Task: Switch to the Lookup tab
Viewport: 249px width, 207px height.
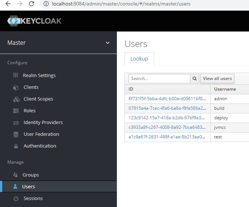Action: tap(139, 59)
